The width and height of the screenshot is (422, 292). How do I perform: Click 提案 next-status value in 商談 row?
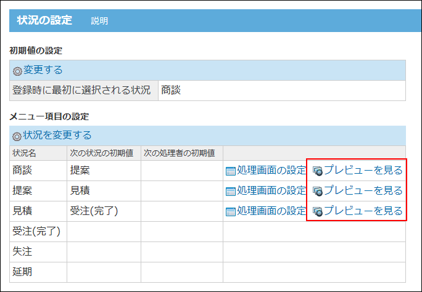(x=80, y=170)
